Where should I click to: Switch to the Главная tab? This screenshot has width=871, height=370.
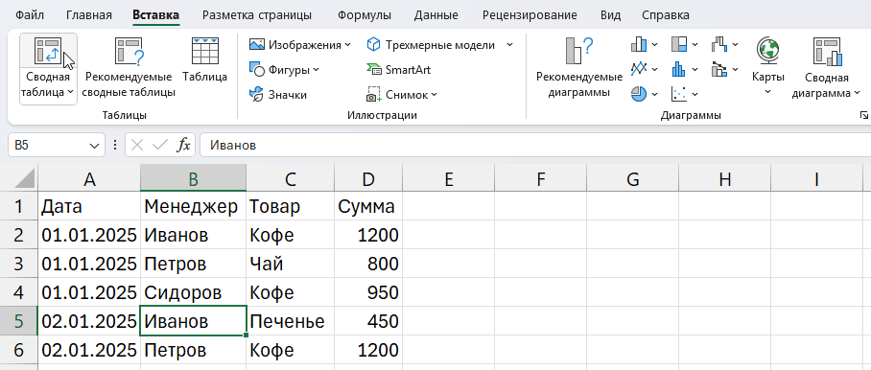pyautogui.click(x=89, y=15)
